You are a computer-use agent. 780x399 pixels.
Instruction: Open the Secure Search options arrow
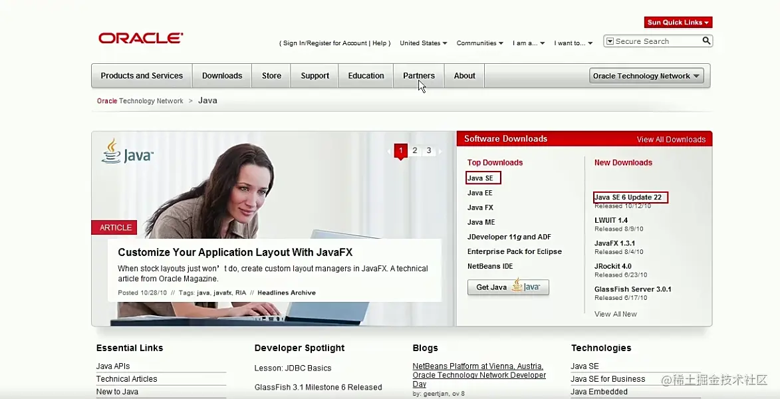610,41
